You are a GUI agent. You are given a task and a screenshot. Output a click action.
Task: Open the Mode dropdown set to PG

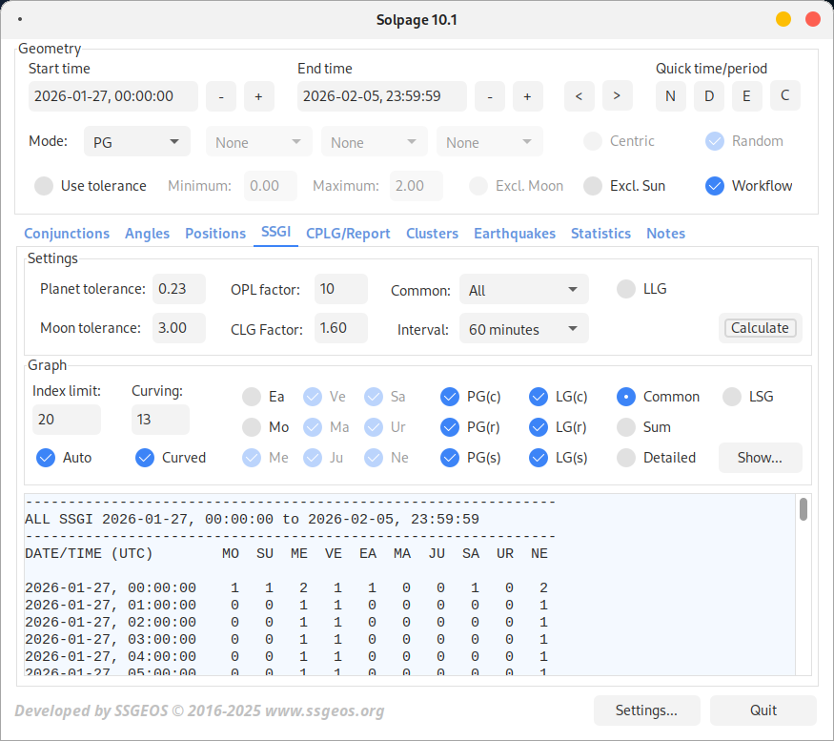[x=136, y=140]
